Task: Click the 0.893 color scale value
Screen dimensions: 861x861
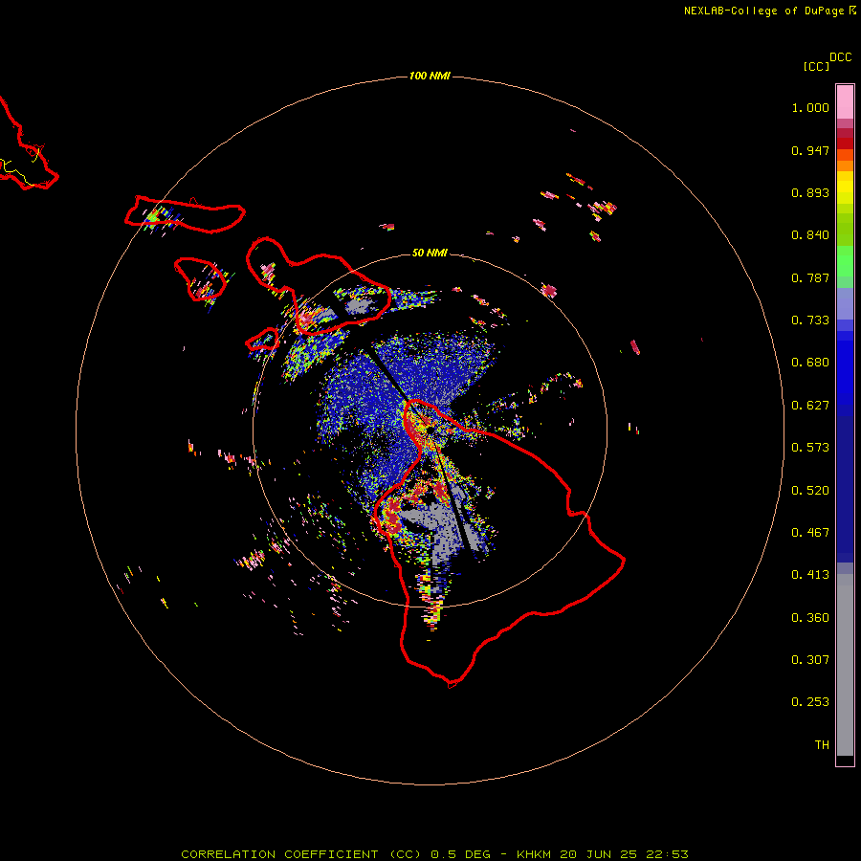Action: click(x=810, y=192)
